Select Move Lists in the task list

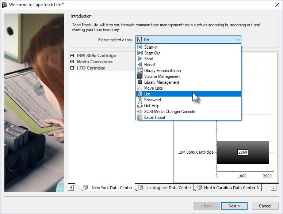click(x=188, y=88)
